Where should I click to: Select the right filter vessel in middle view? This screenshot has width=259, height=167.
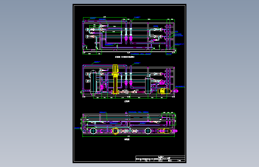click(x=148, y=85)
